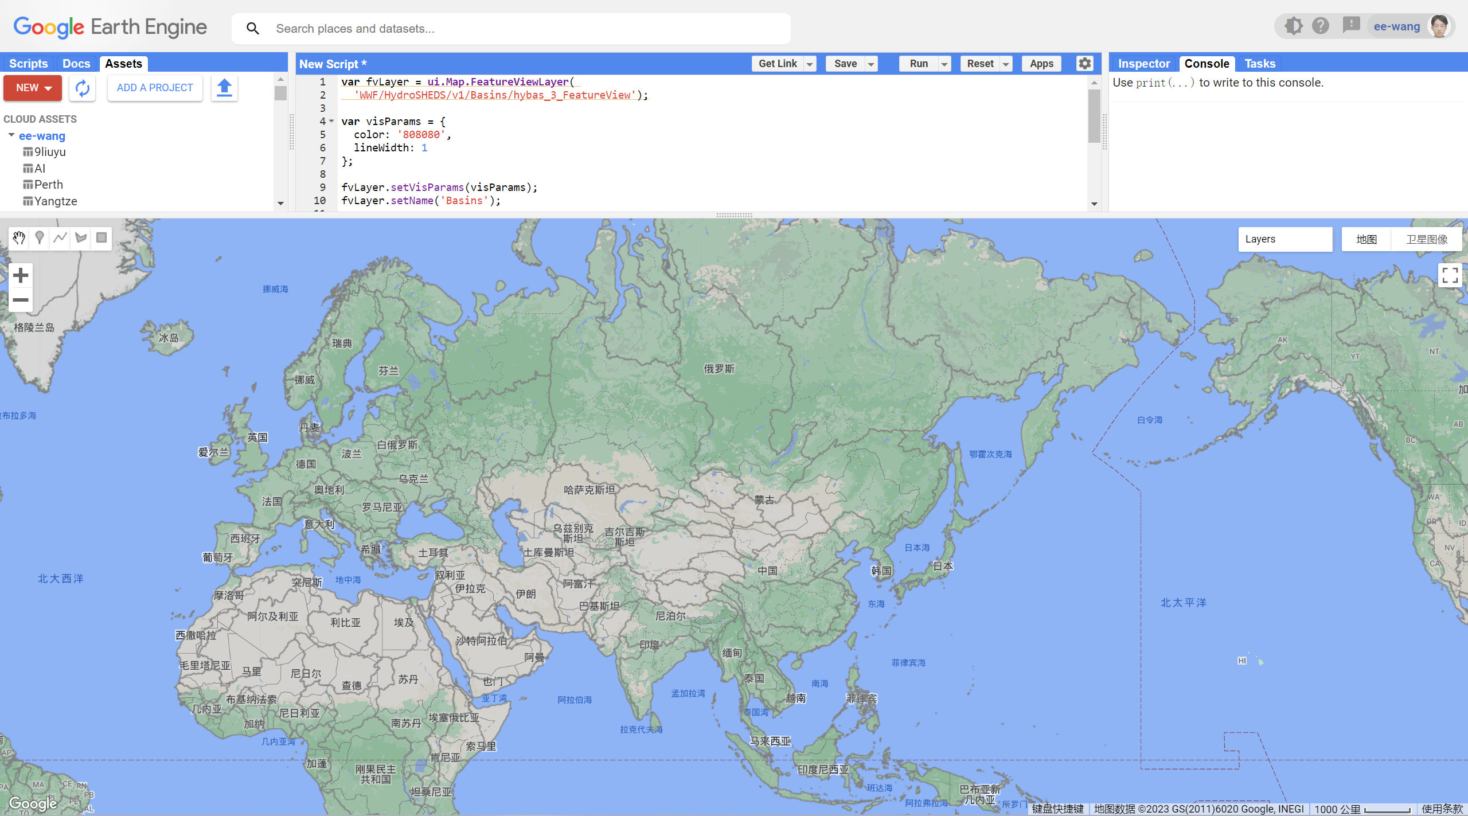
Task: Toggle fullscreen map view
Action: pyautogui.click(x=1450, y=276)
